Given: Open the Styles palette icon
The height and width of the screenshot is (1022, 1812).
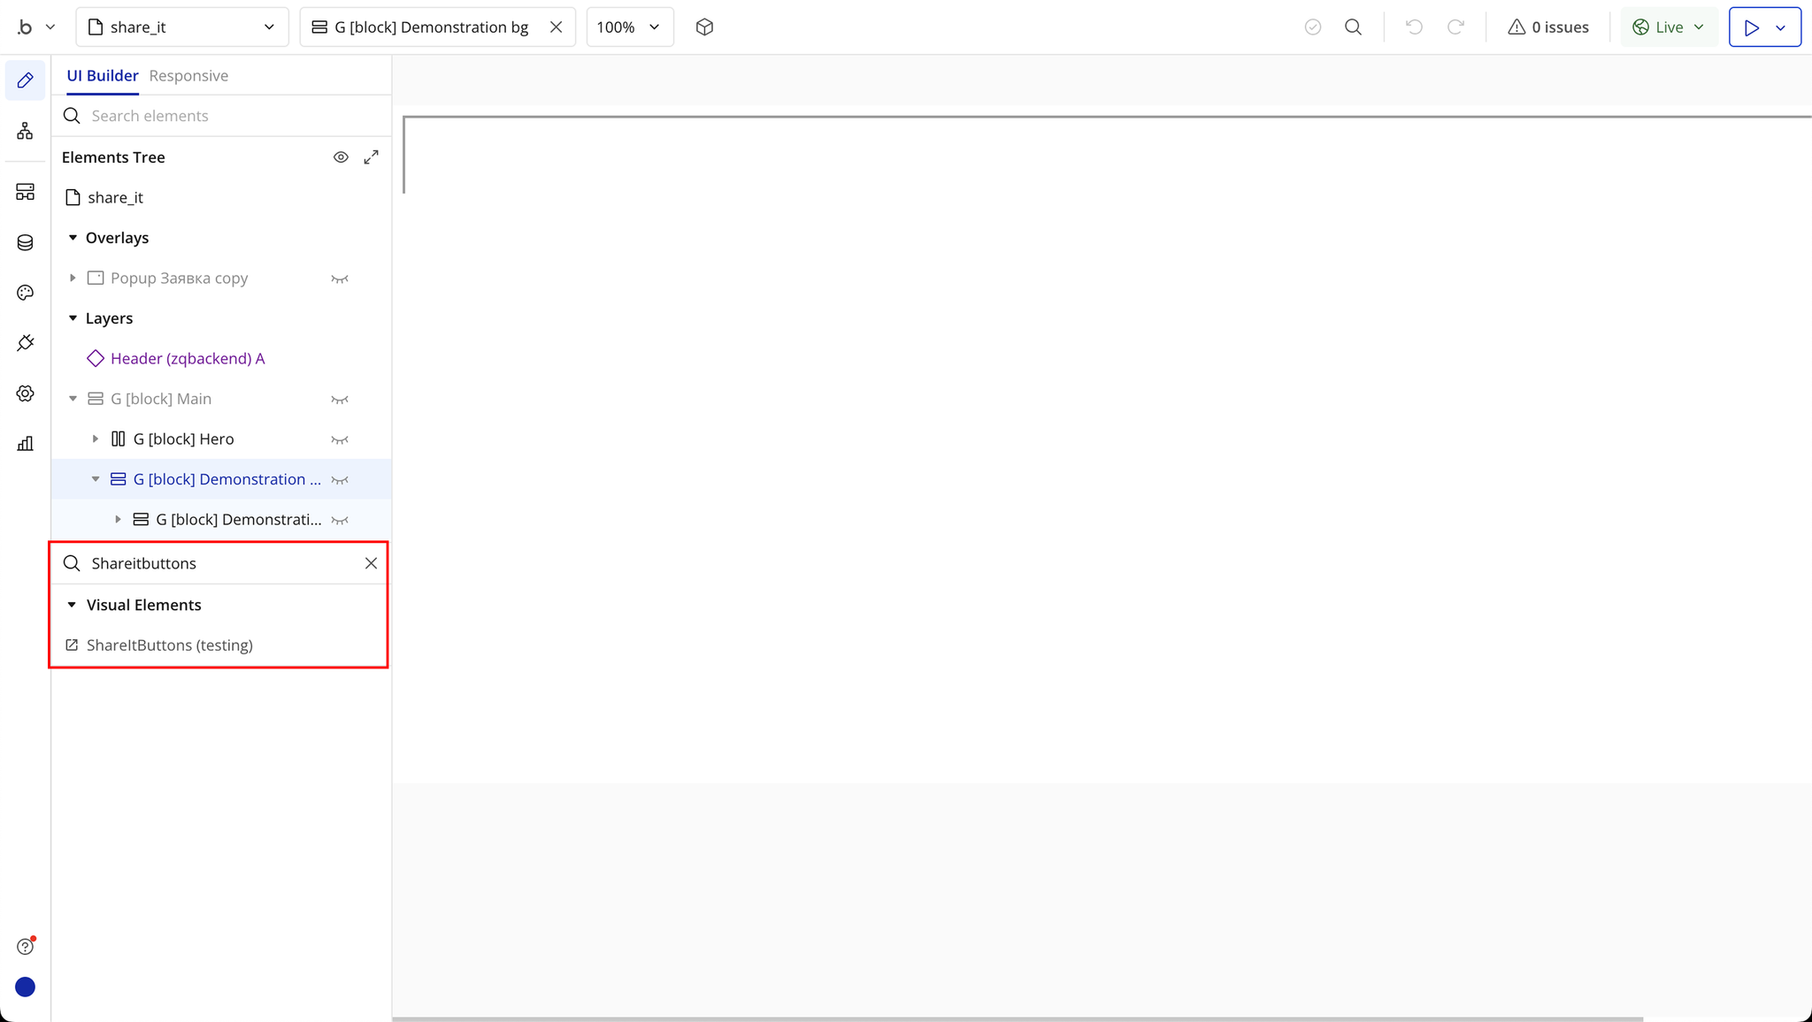Looking at the screenshot, I should [25, 293].
